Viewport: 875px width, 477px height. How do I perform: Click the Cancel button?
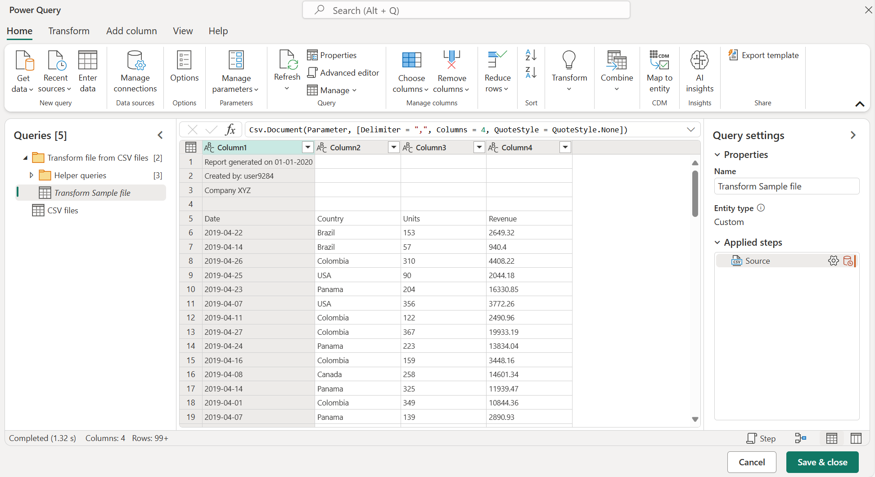751,462
